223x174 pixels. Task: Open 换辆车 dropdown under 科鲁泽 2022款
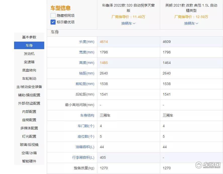point(128,23)
